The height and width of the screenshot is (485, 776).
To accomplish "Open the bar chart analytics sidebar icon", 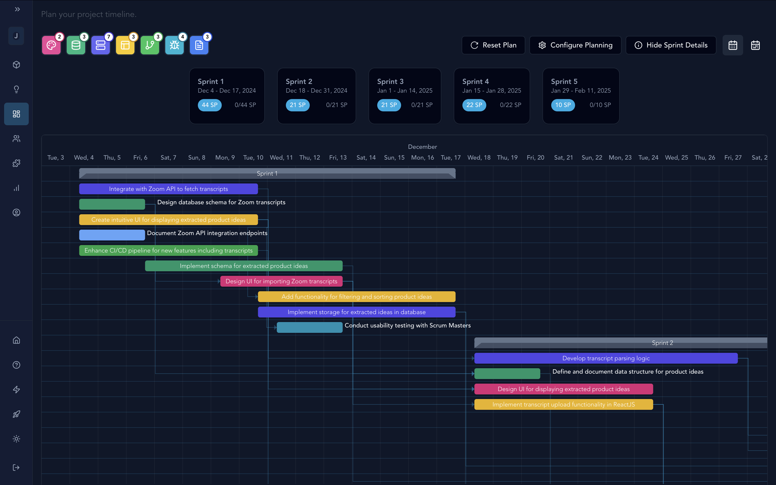I will coord(16,188).
